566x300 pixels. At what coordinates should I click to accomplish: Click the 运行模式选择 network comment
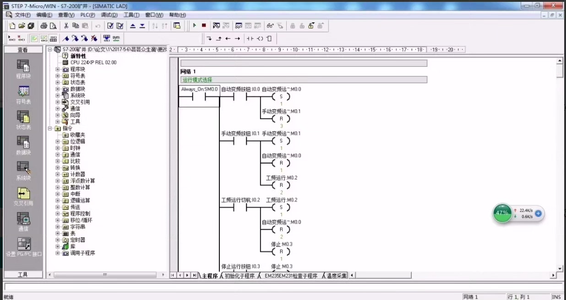click(x=304, y=80)
